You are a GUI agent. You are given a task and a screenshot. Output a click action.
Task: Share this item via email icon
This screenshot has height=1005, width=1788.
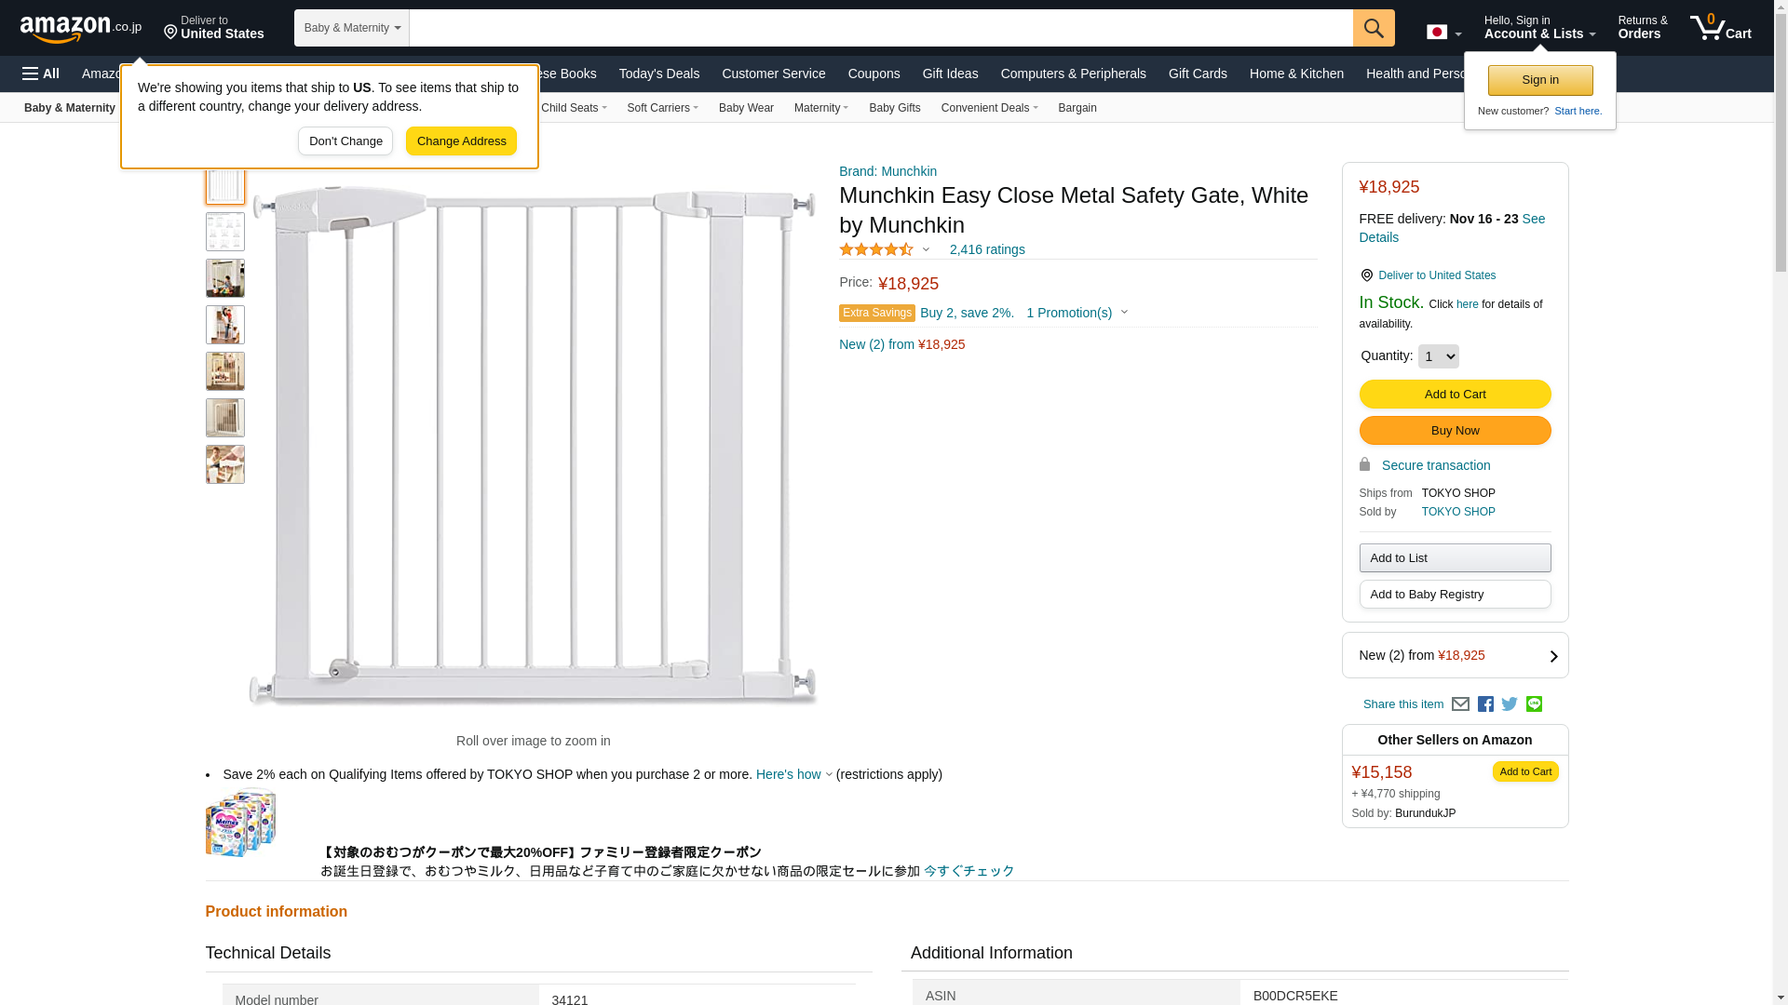pos(1460,704)
